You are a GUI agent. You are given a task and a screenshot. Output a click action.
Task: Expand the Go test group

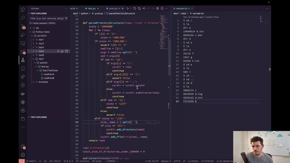tap(31, 28)
